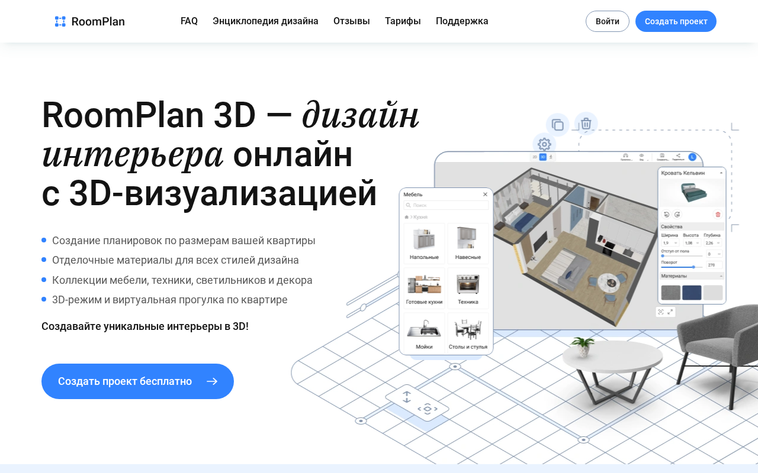758x473 pixels.
Task: Click the settings gear icon
Action: point(544,144)
